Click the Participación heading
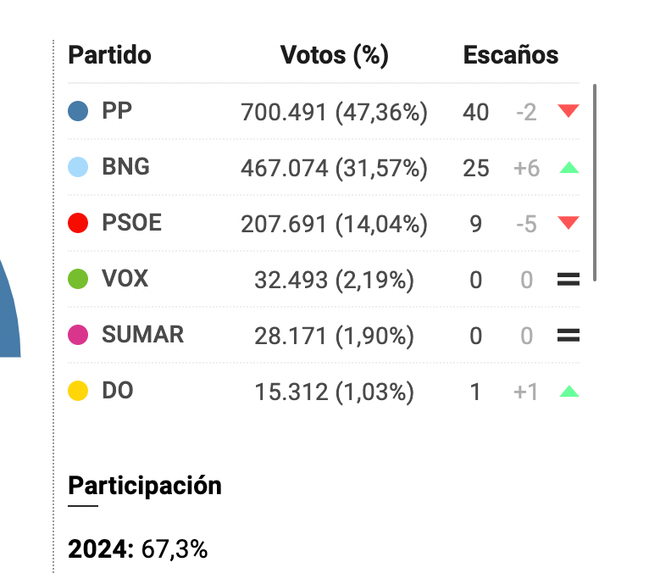The image size is (649, 573). [145, 486]
